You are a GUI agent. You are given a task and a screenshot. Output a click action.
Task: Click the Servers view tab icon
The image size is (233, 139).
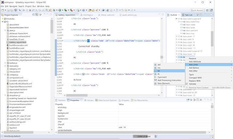click(x=85, y=100)
